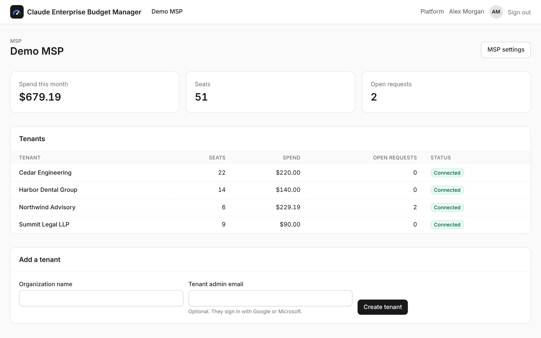
Task: Sign out of the account
Action: pos(519,12)
